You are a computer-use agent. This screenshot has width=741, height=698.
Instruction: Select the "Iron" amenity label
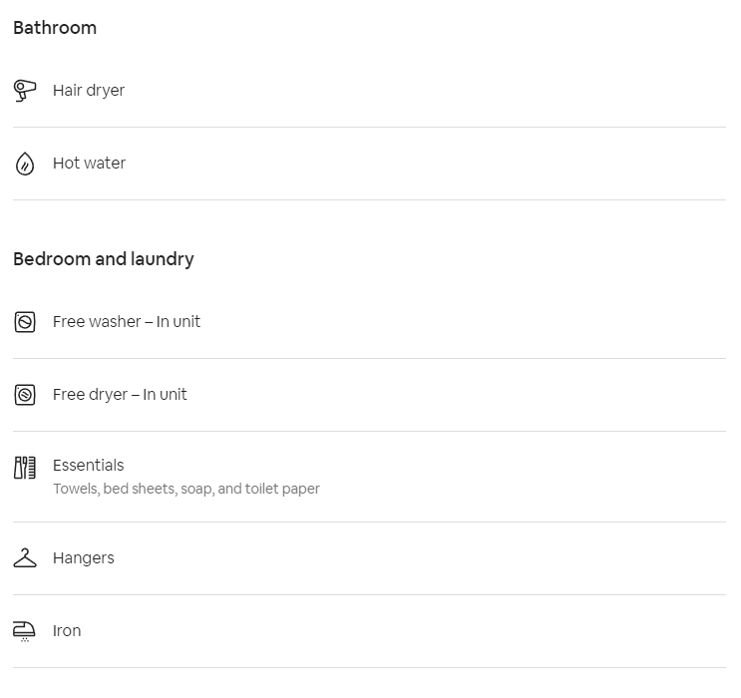pyautogui.click(x=67, y=631)
